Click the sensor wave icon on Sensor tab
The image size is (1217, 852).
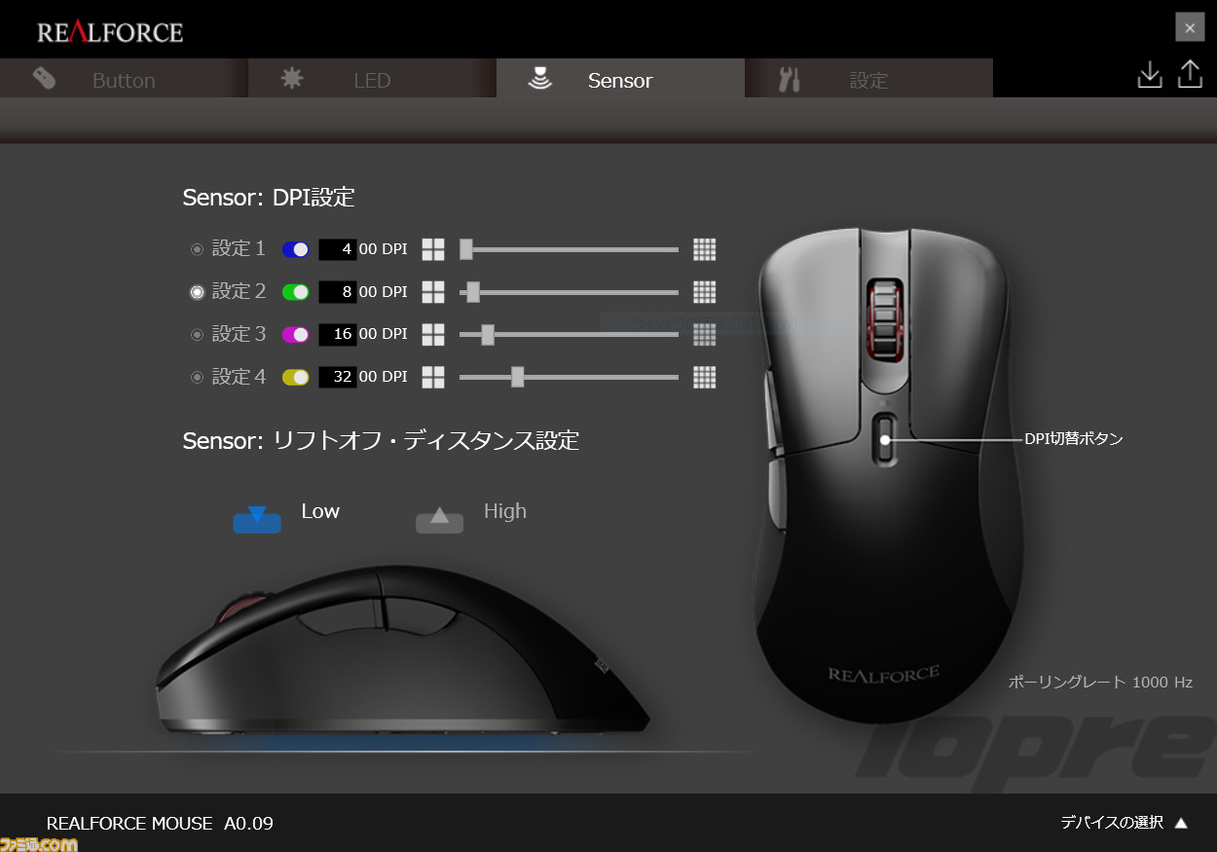539,79
